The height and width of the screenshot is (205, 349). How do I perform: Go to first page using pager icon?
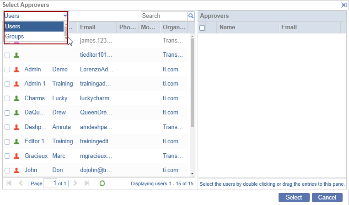pyautogui.click(x=9, y=183)
